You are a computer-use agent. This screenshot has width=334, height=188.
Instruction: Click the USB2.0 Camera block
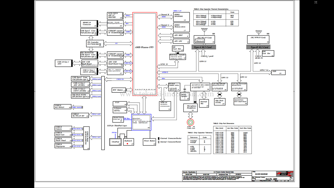(x=63, y=128)
